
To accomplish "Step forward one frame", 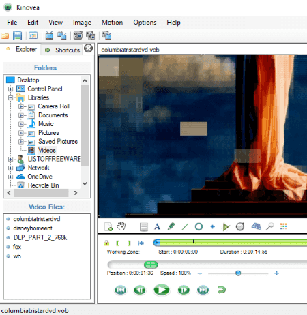I will (x=184, y=290).
